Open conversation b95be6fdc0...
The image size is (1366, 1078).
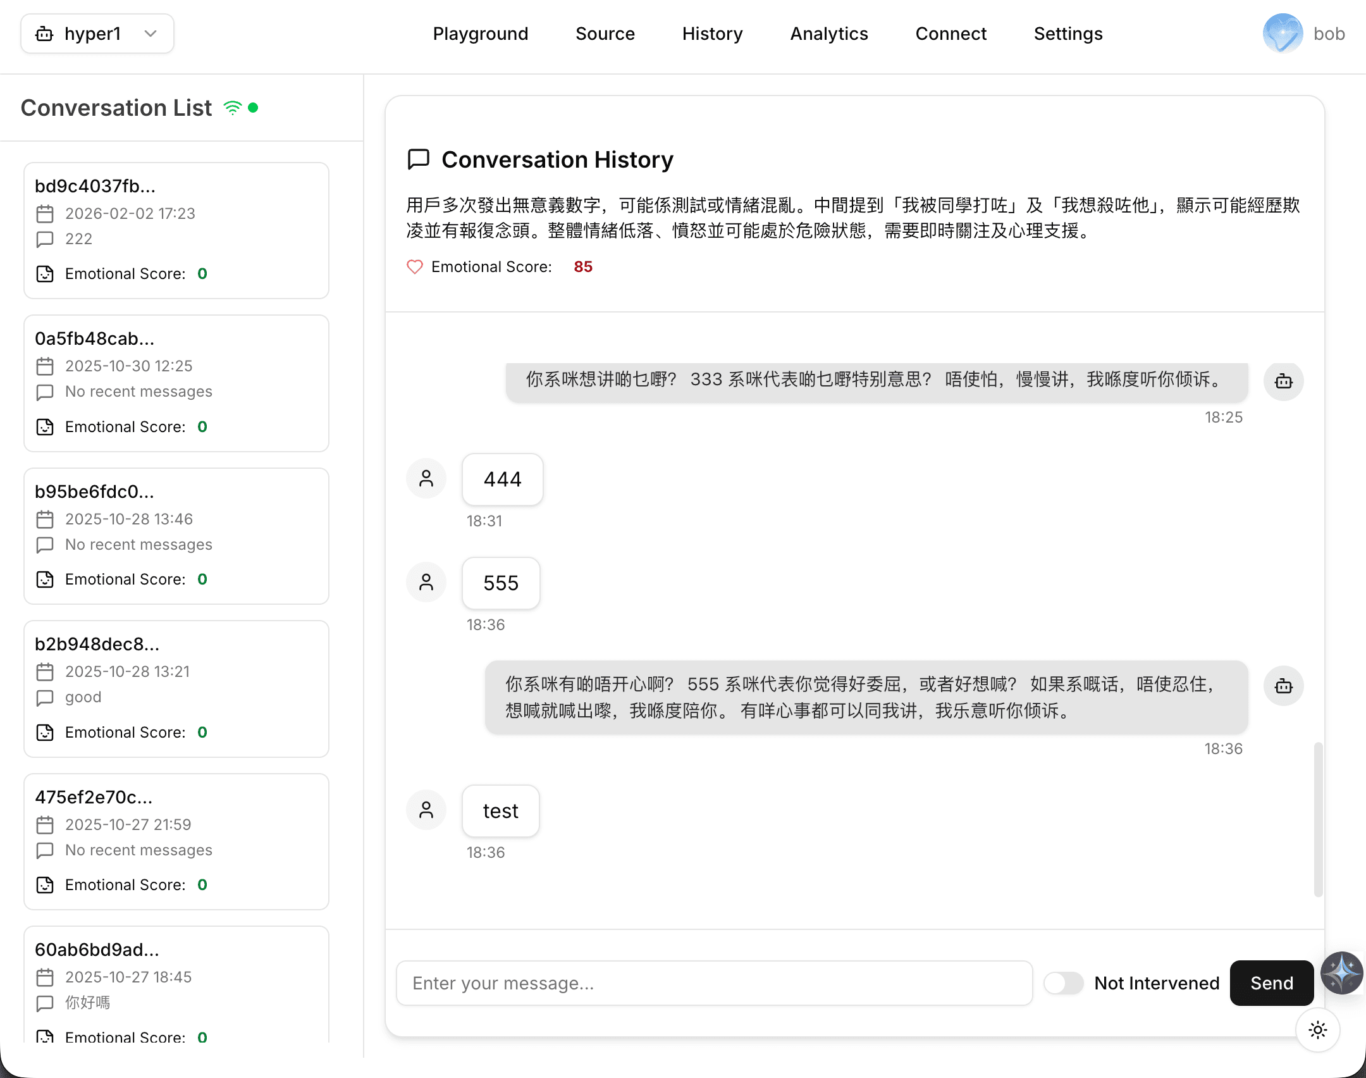[x=176, y=536]
